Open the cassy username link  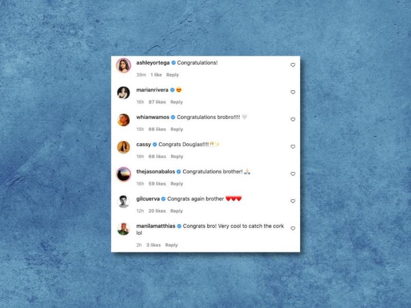(144, 145)
